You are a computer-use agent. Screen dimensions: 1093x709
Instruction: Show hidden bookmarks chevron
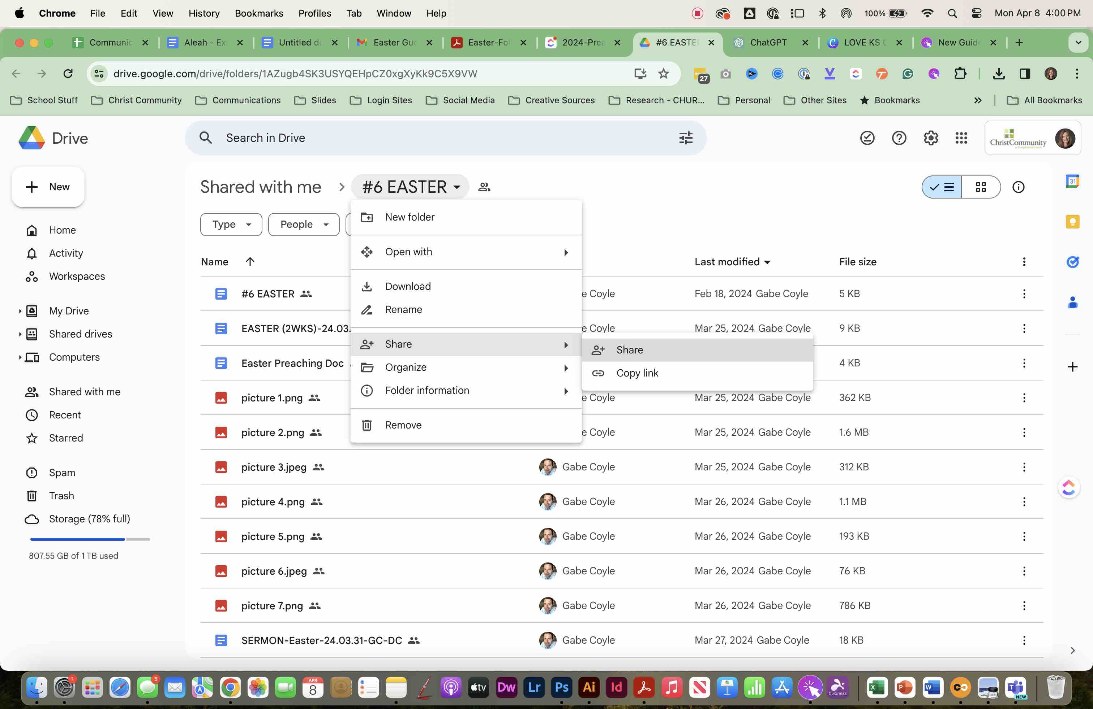(978, 100)
